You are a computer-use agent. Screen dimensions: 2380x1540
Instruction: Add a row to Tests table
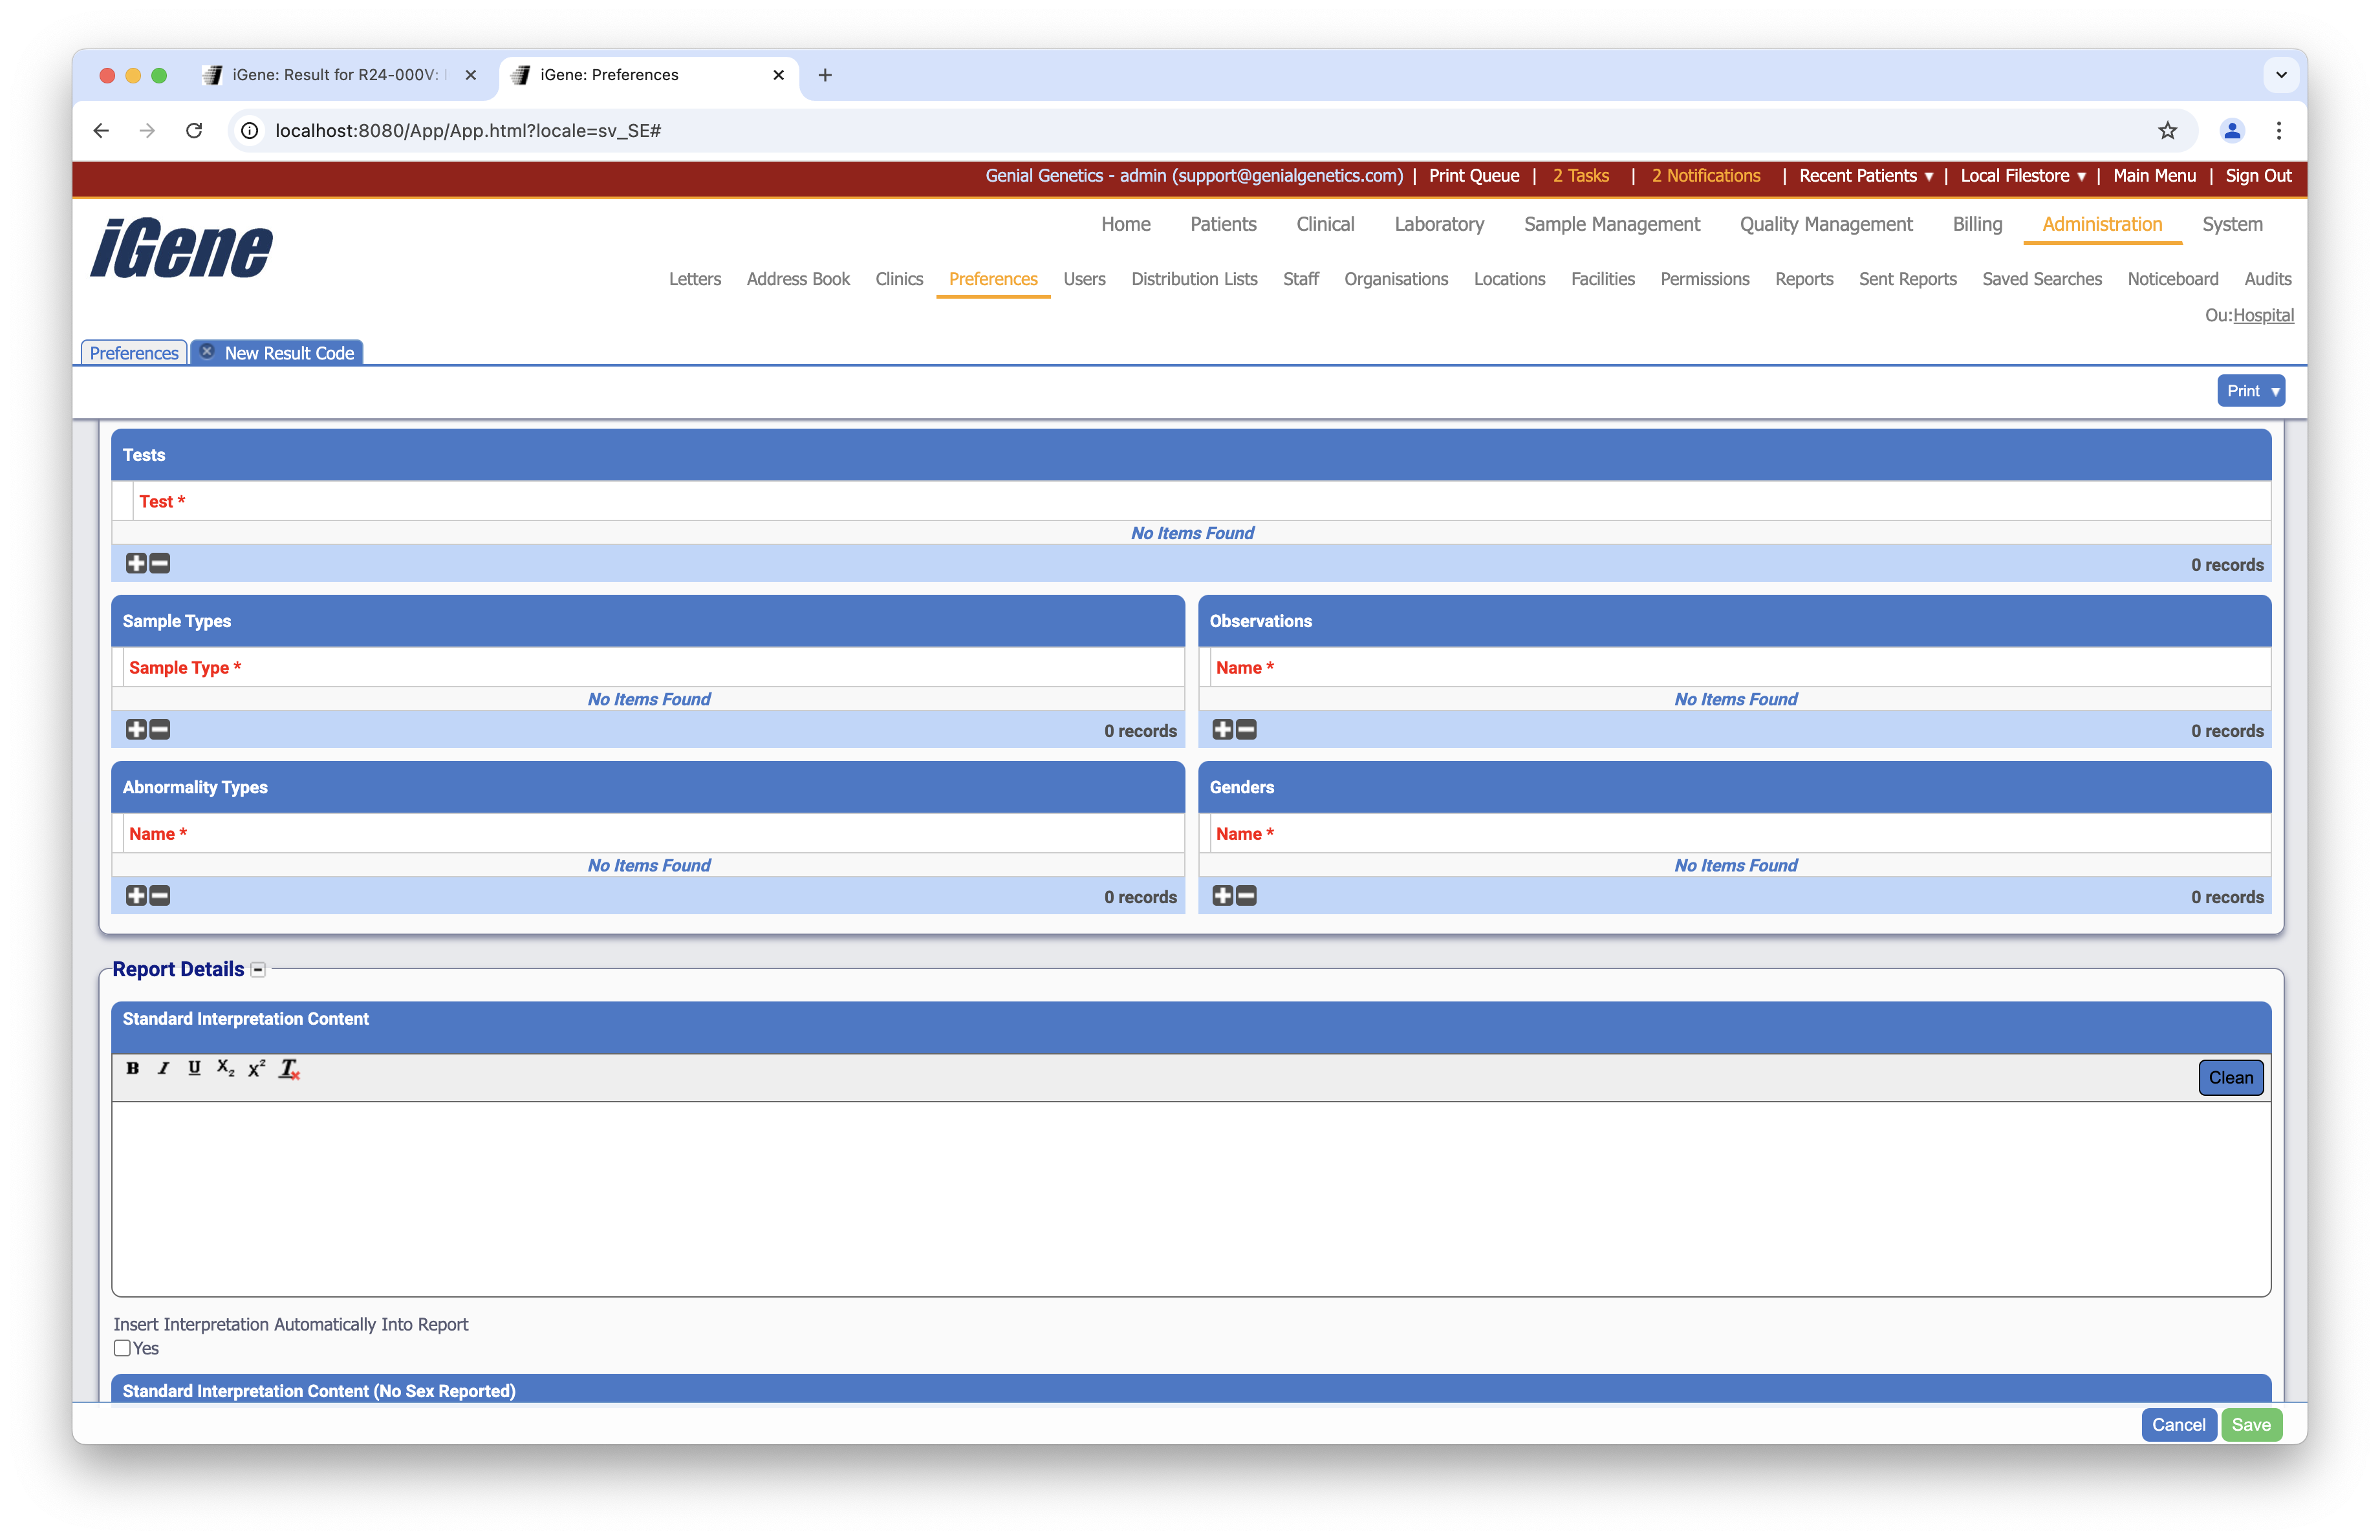[x=136, y=564]
